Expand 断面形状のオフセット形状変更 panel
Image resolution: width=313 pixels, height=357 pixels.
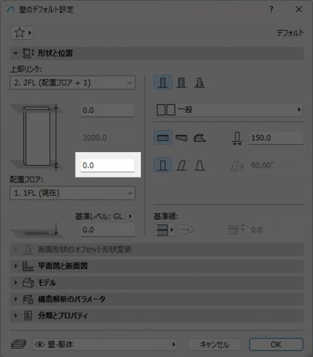click(x=156, y=249)
